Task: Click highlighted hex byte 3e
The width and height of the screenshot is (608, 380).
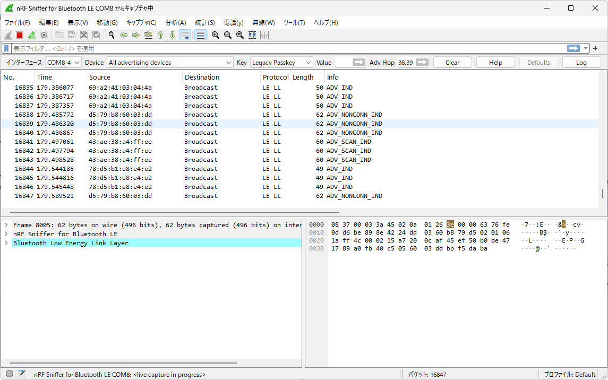Action: [450, 224]
